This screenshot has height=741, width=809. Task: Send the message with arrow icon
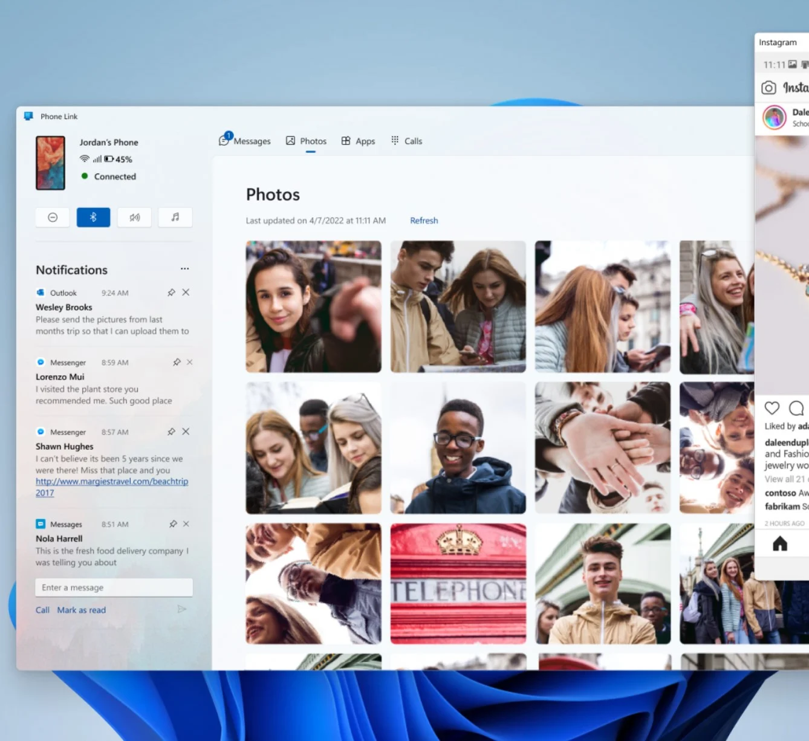(182, 609)
